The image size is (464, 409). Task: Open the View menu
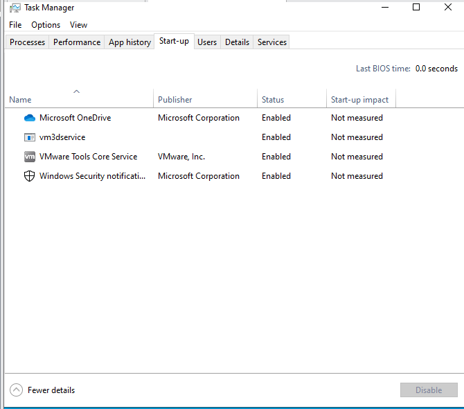[78, 25]
